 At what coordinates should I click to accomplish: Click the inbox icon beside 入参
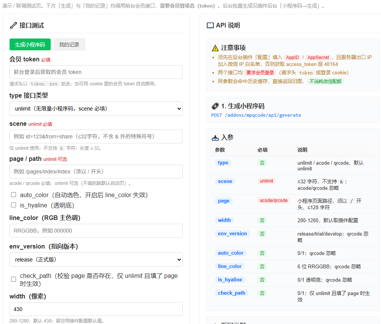pyautogui.click(x=215, y=138)
